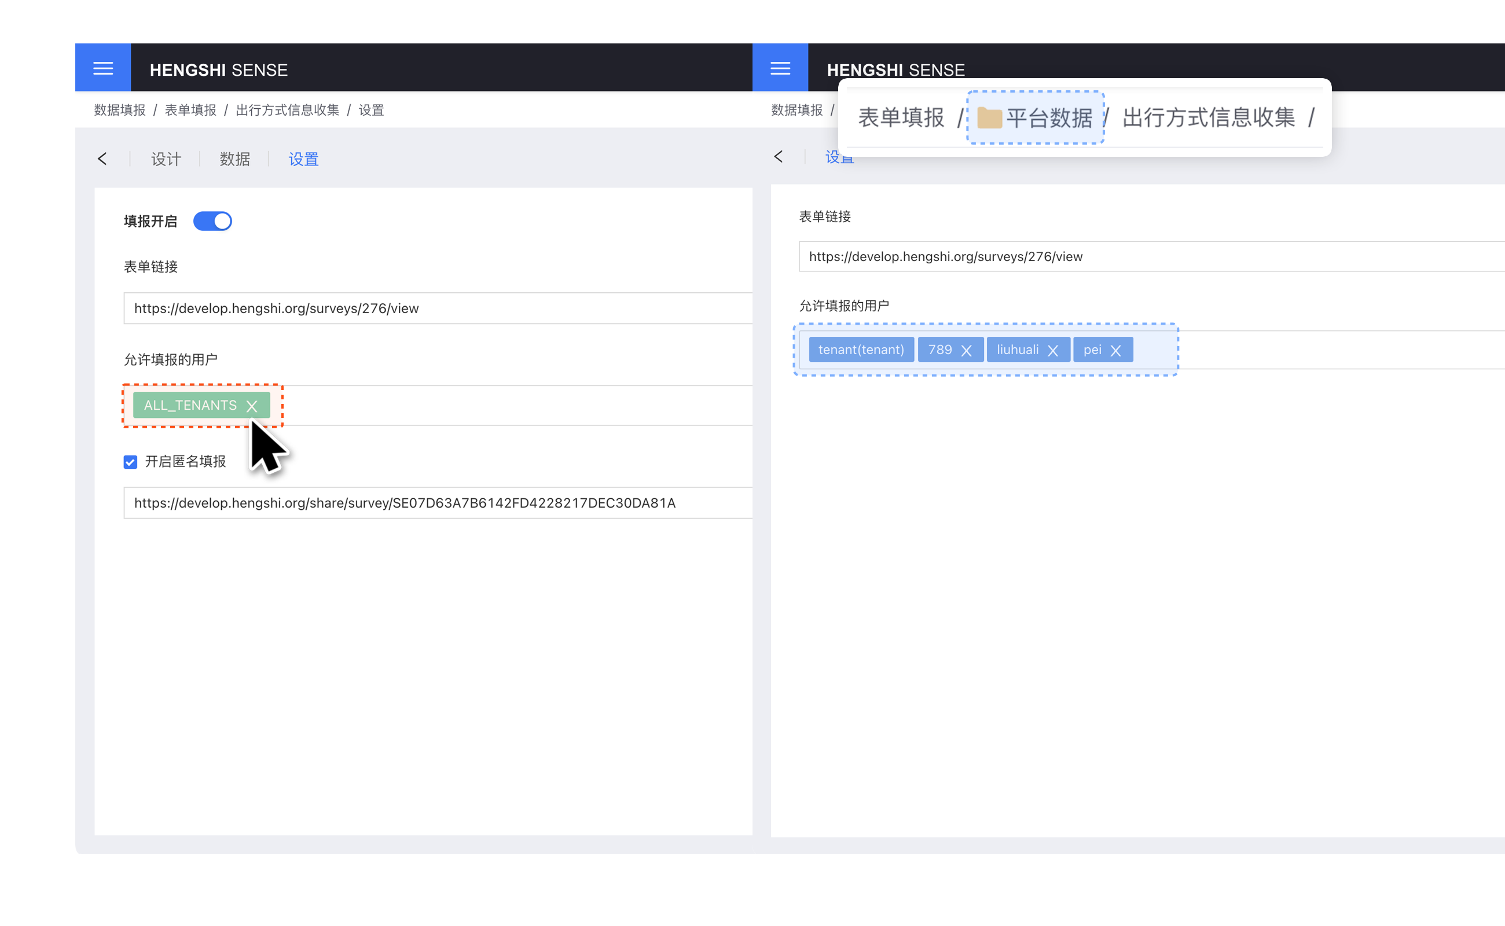Uncheck the 开启匿名填报 checkbox
Image resolution: width=1505 pixels, height=926 pixels.
coord(130,462)
